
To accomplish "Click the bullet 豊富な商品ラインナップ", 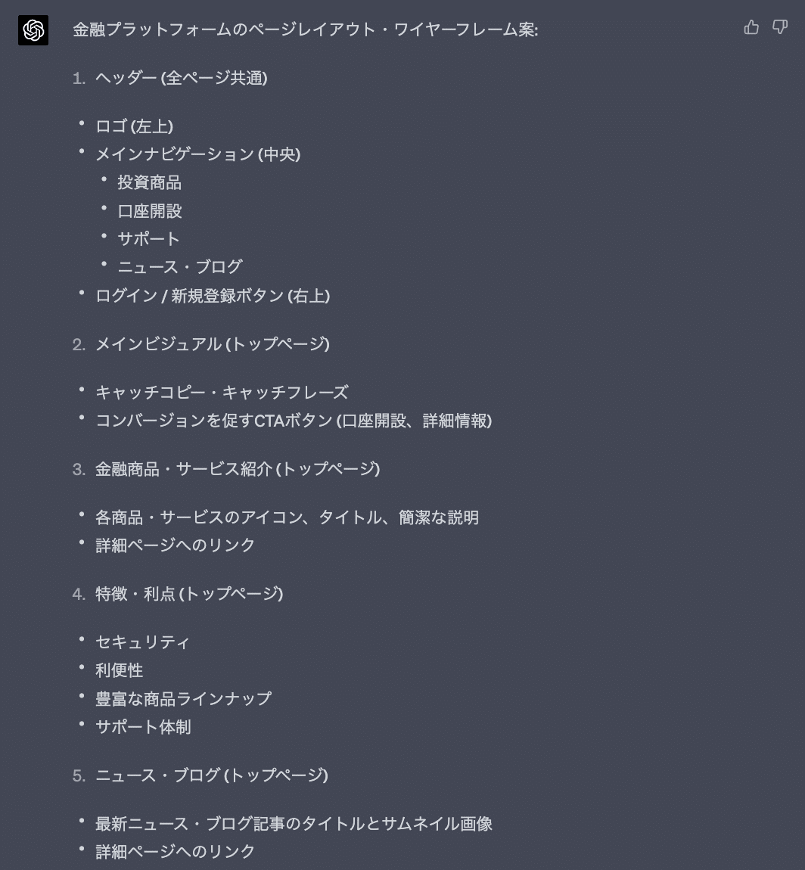I will pyautogui.click(x=183, y=698).
